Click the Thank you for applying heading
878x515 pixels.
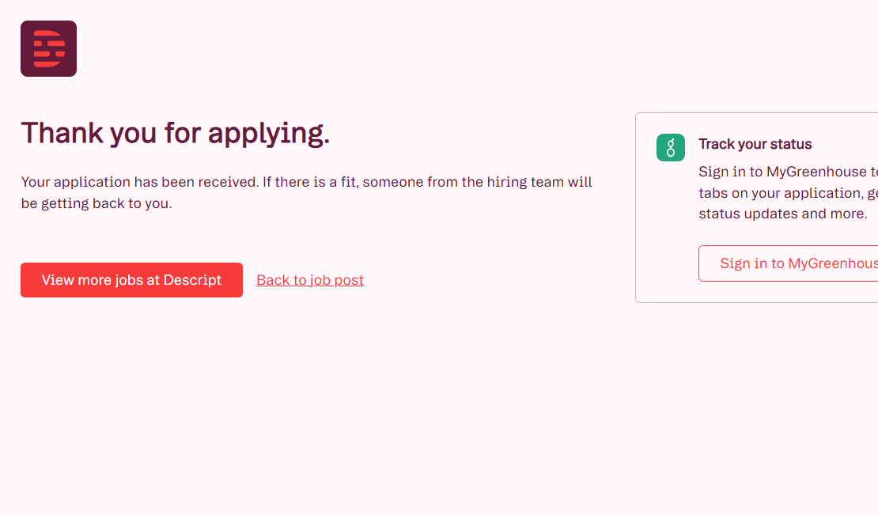click(x=175, y=133)
